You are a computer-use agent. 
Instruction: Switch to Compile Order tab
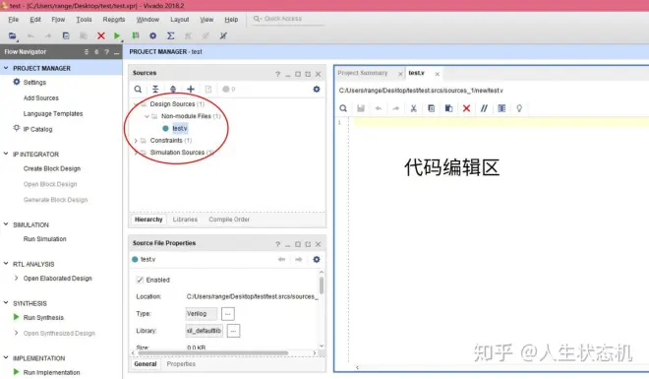[x=229, y=220]
